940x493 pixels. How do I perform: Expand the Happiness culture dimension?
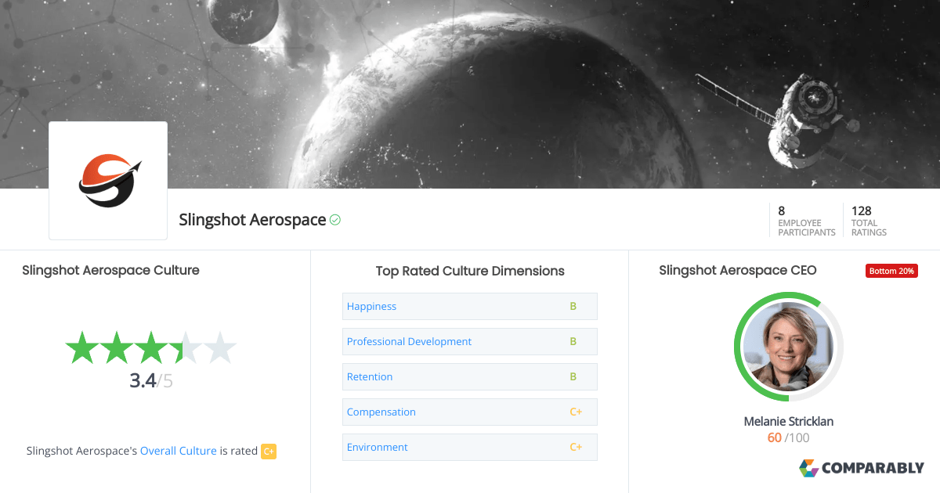(x=371, y=306)
